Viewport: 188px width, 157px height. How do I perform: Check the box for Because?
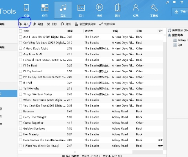20,111
